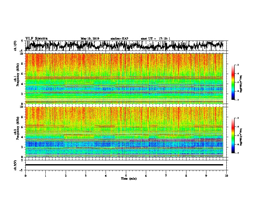Click the "ch.3(V)" axis label

(x=15, y=165)
